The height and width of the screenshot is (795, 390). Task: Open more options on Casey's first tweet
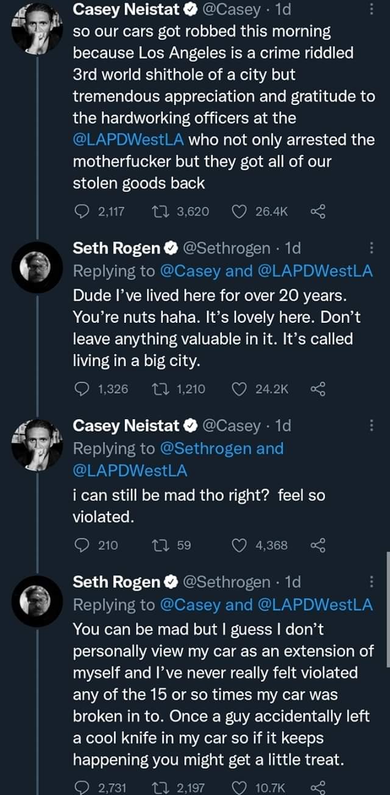click(x=372, y=10)
